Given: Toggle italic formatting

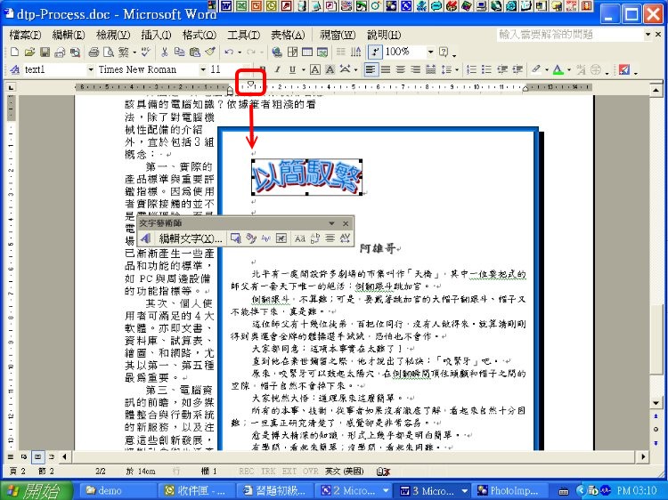Looking at the screenshot, I should click(x=277, y=69).
